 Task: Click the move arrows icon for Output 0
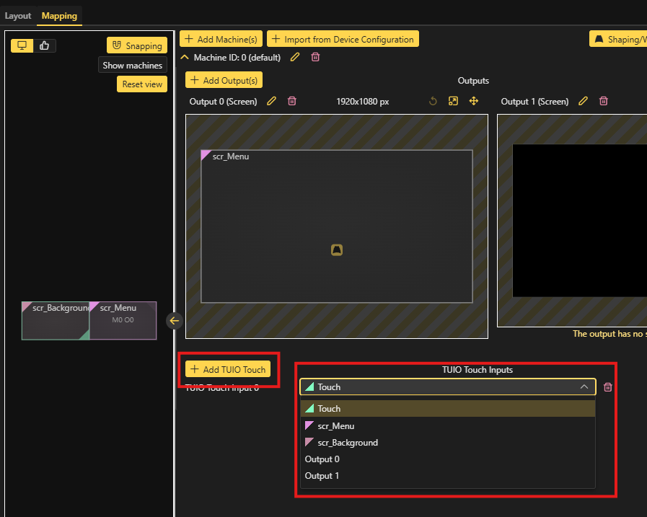pyautogui.click(x=474, y=102)
